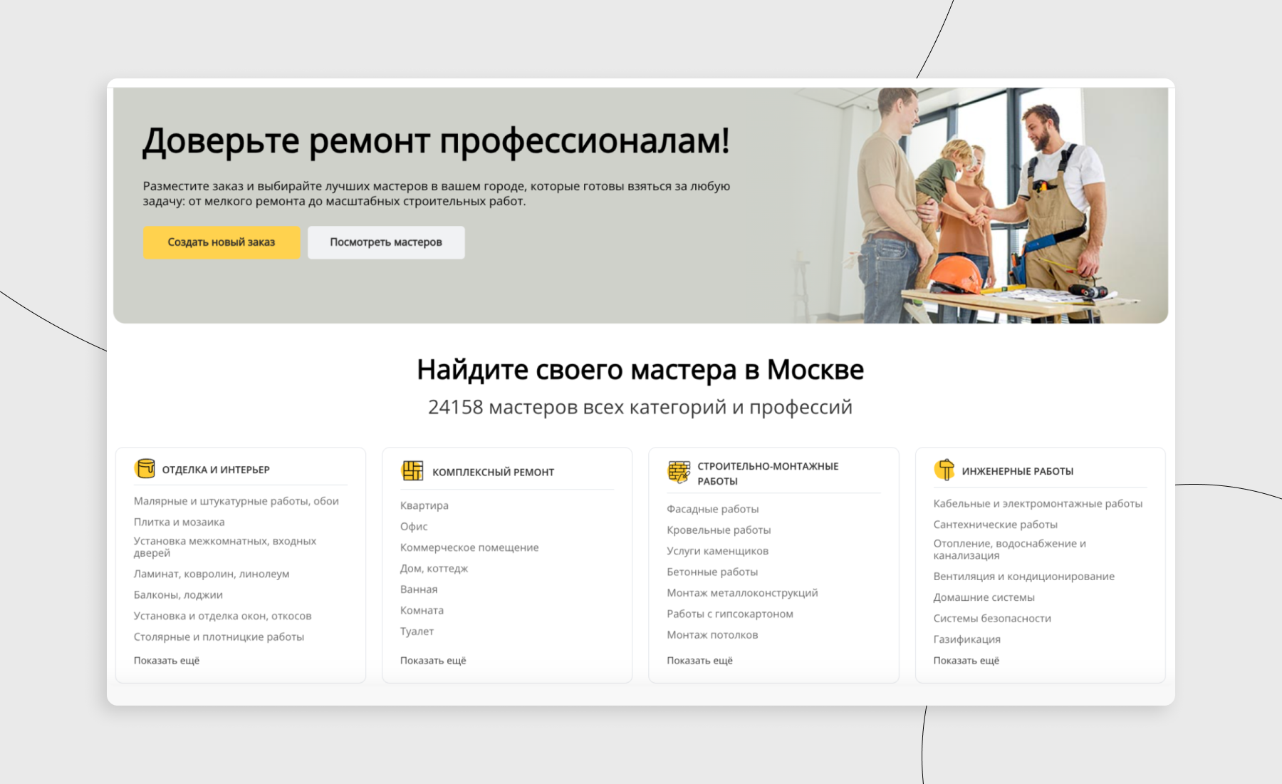Viewport: 1282px width, 784px height.
Task: Click the brick wall icon for Строительно-монтажные работы
Action: [x=679, y=472]
